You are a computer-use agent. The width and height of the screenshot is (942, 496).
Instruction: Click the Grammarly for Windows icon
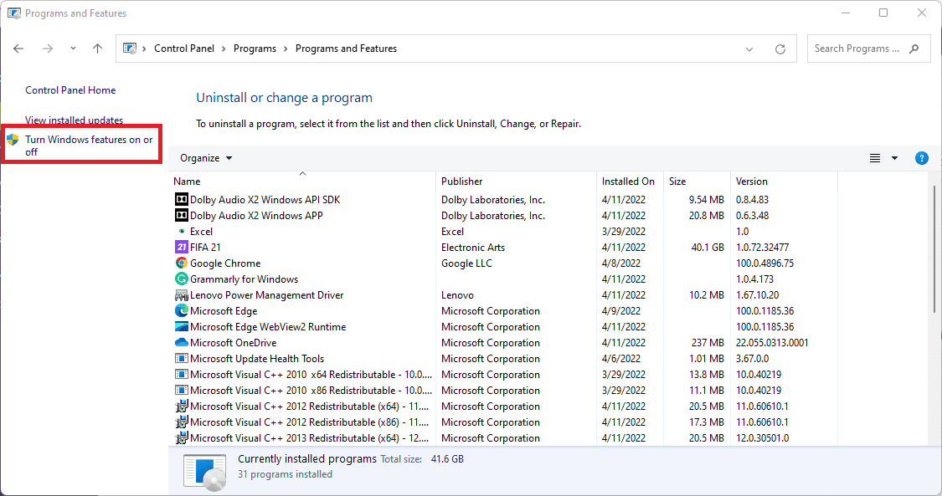[x=181, y=279]
